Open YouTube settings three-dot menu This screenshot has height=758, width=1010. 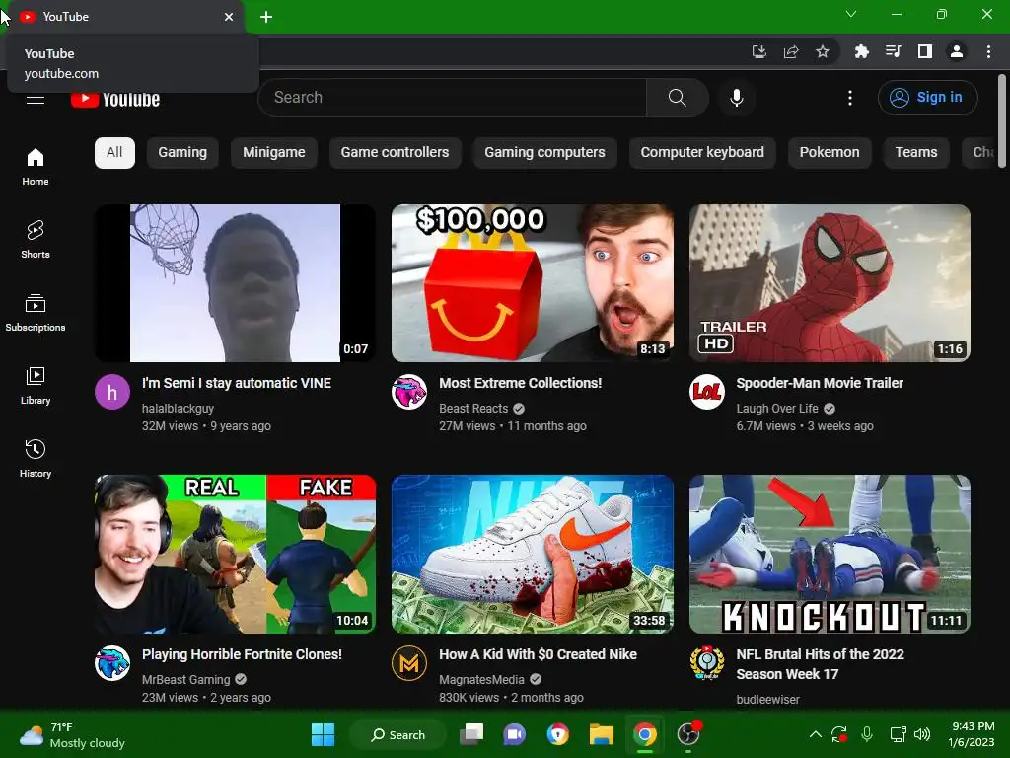850,98
